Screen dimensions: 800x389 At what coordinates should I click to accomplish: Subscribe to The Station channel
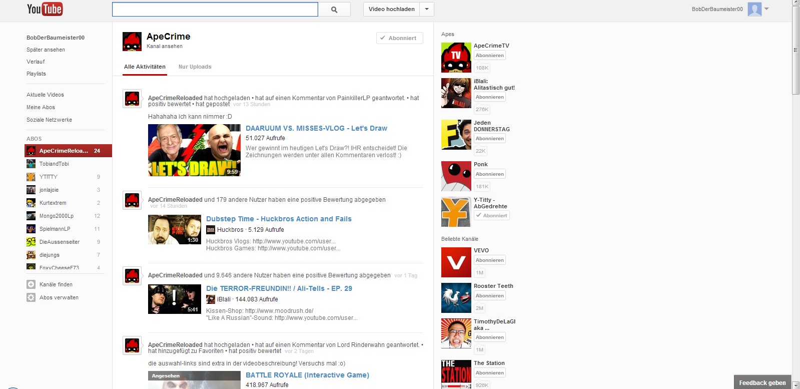(490, 373)
